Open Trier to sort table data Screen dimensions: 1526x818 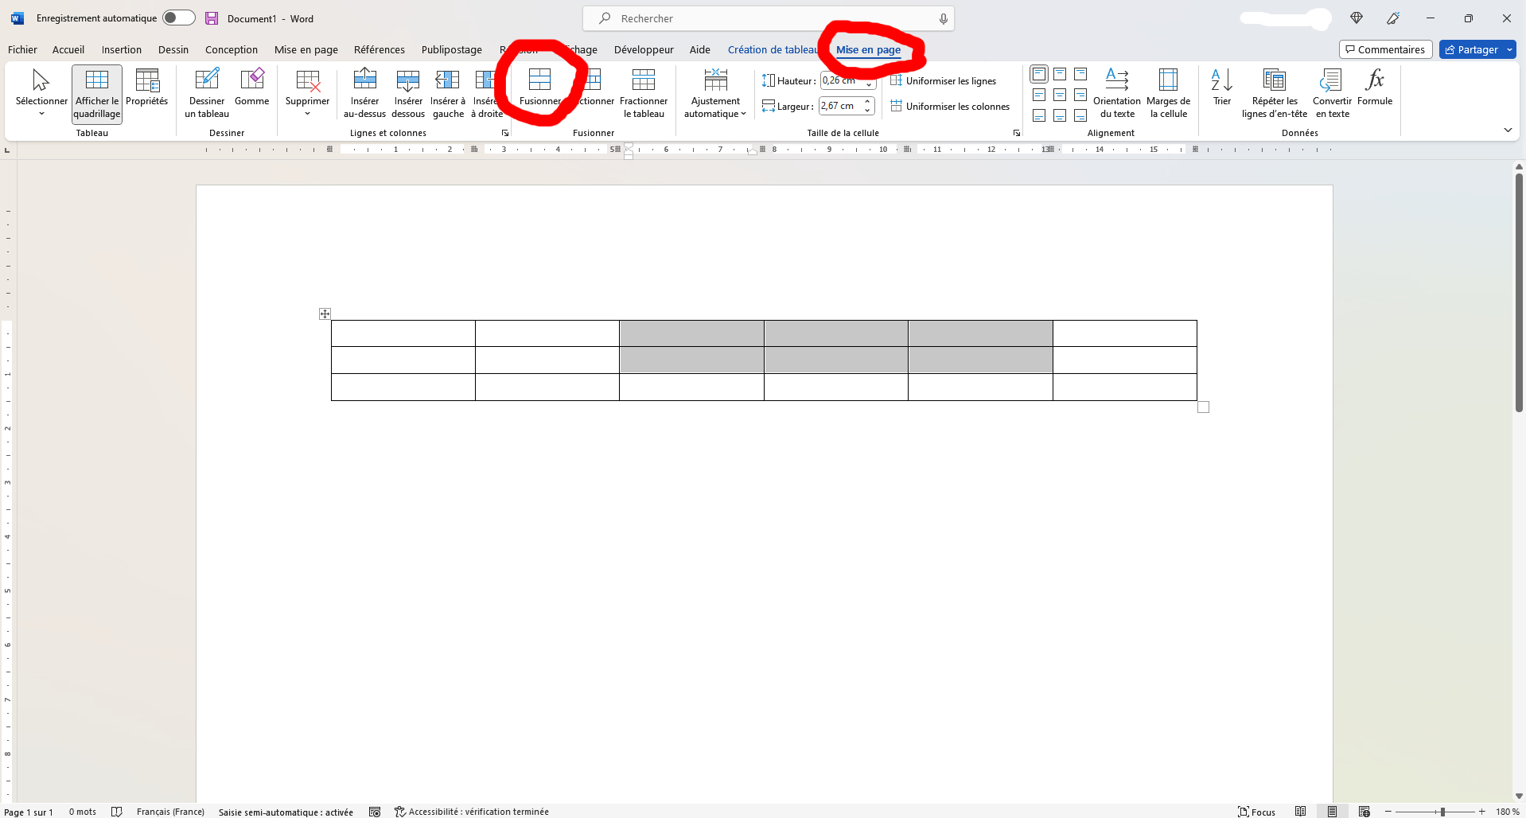click(x=1221, y=90)
